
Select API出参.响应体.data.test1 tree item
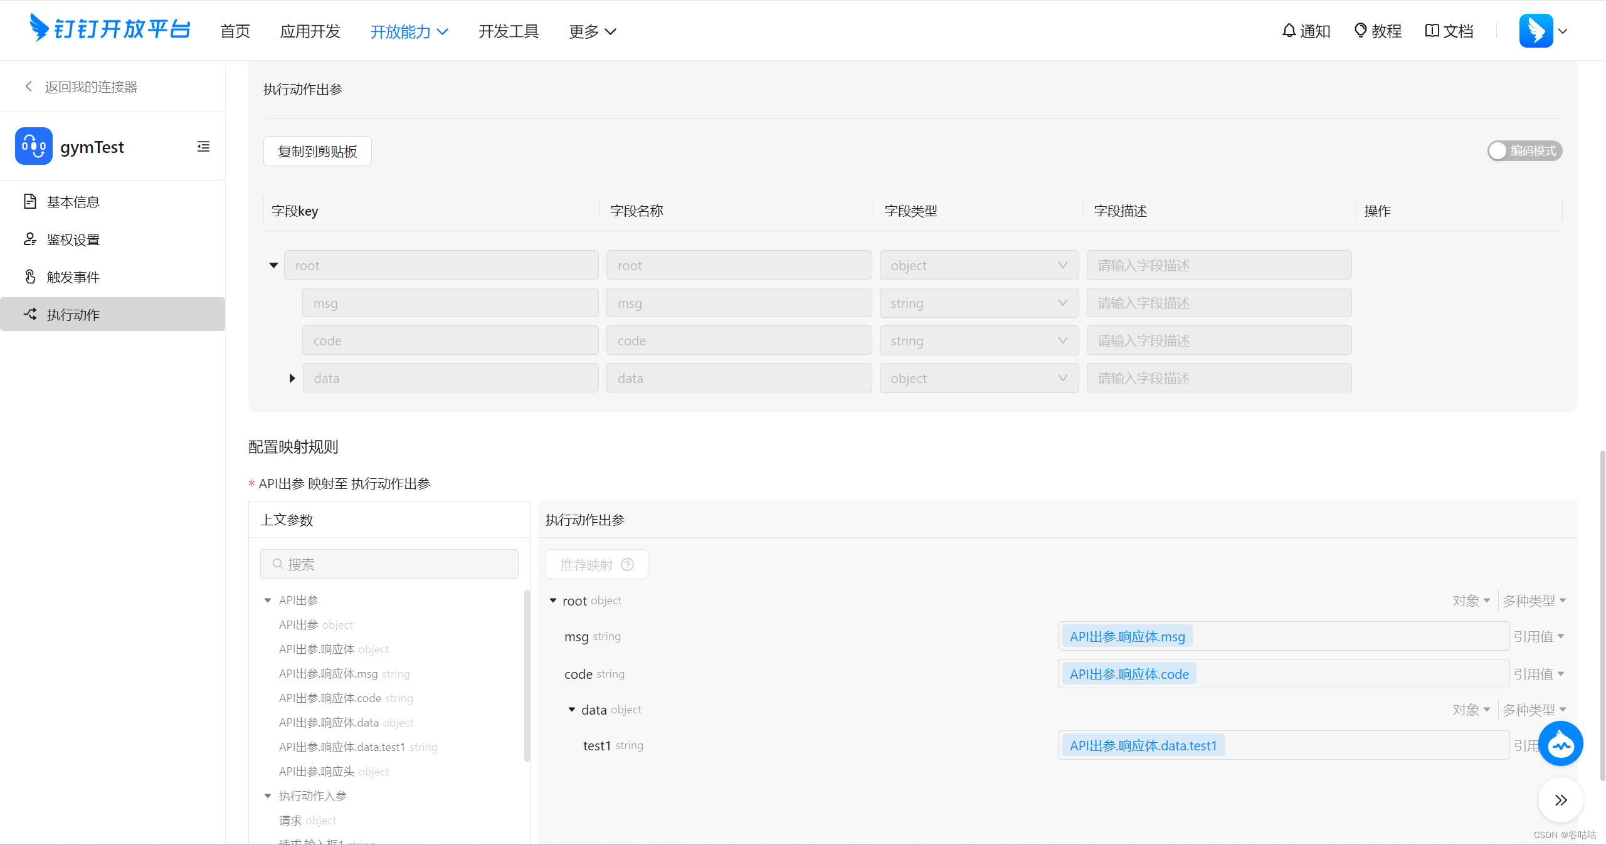click(358, 747)
